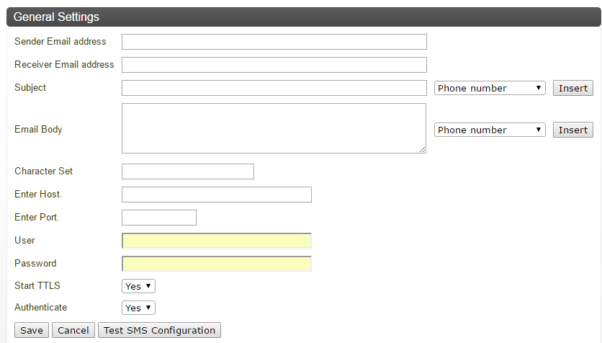Click the Email Body resize handle
The image size is (602, 343).
click(x=422, y=149)
